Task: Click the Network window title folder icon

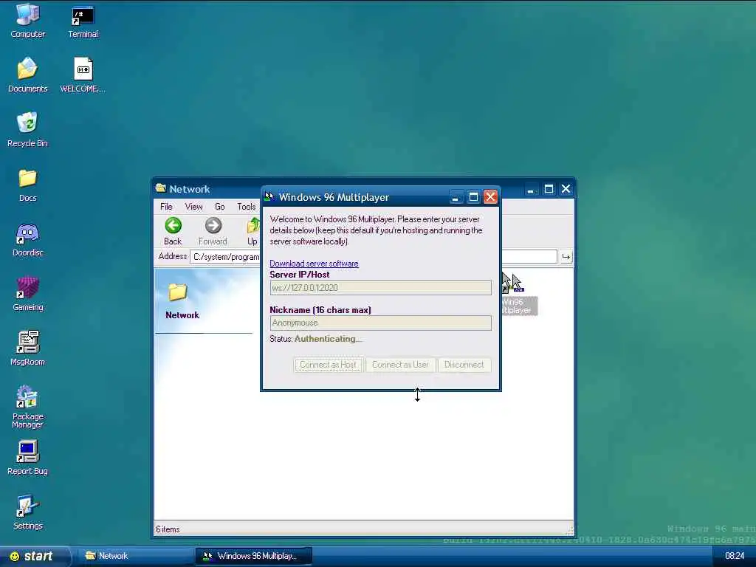Action: pos(160,188)
